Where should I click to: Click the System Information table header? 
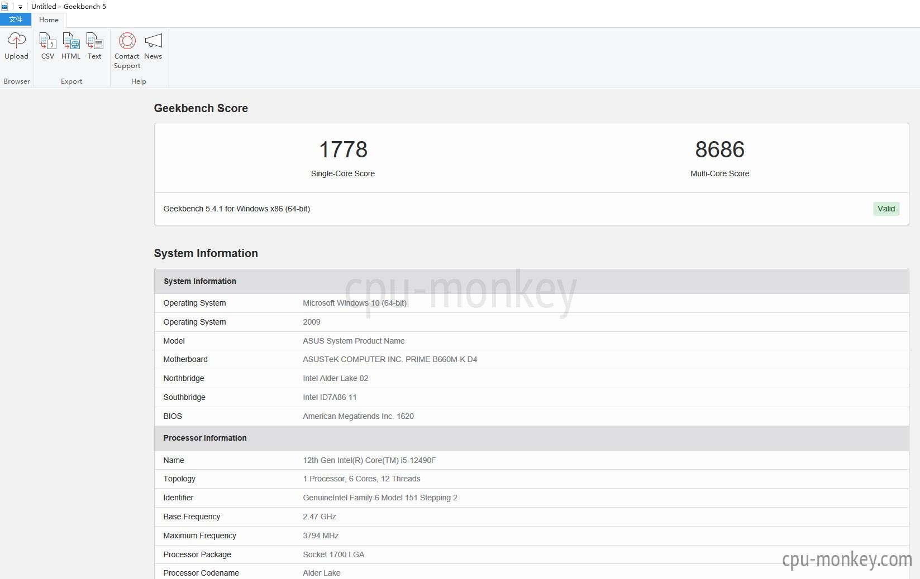click(x=532, y=281)
